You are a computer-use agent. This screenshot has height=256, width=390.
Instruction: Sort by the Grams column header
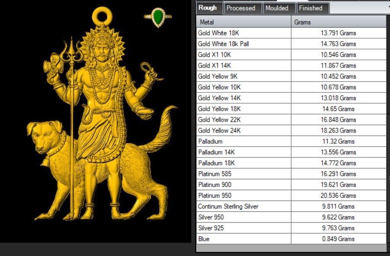[x=338, y=22]
